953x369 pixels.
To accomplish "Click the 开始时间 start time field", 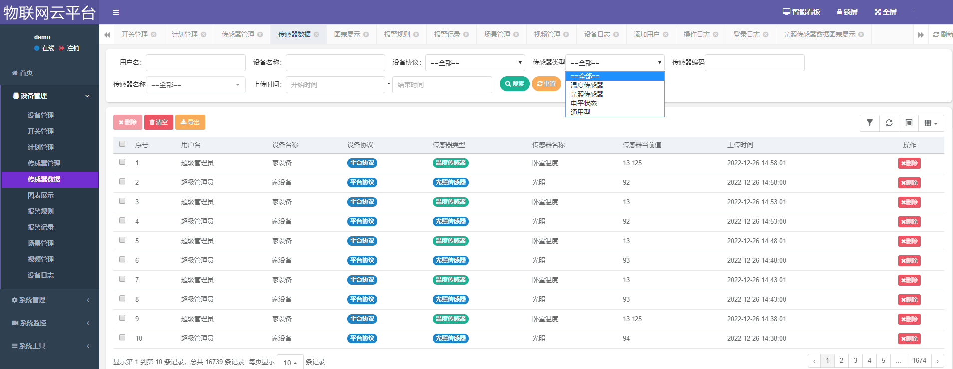I will pyautogui.click(x=335, y=85).
